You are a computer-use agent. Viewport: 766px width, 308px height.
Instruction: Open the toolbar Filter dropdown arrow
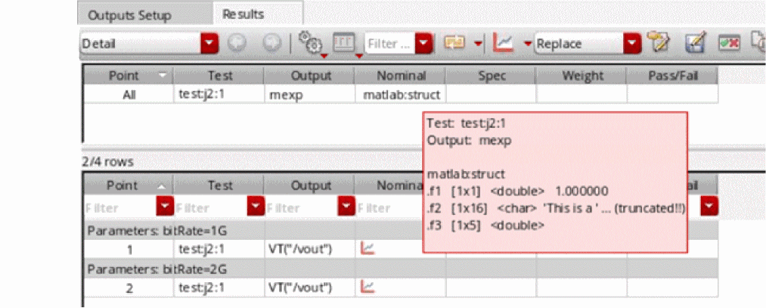(x=424, y=44)
